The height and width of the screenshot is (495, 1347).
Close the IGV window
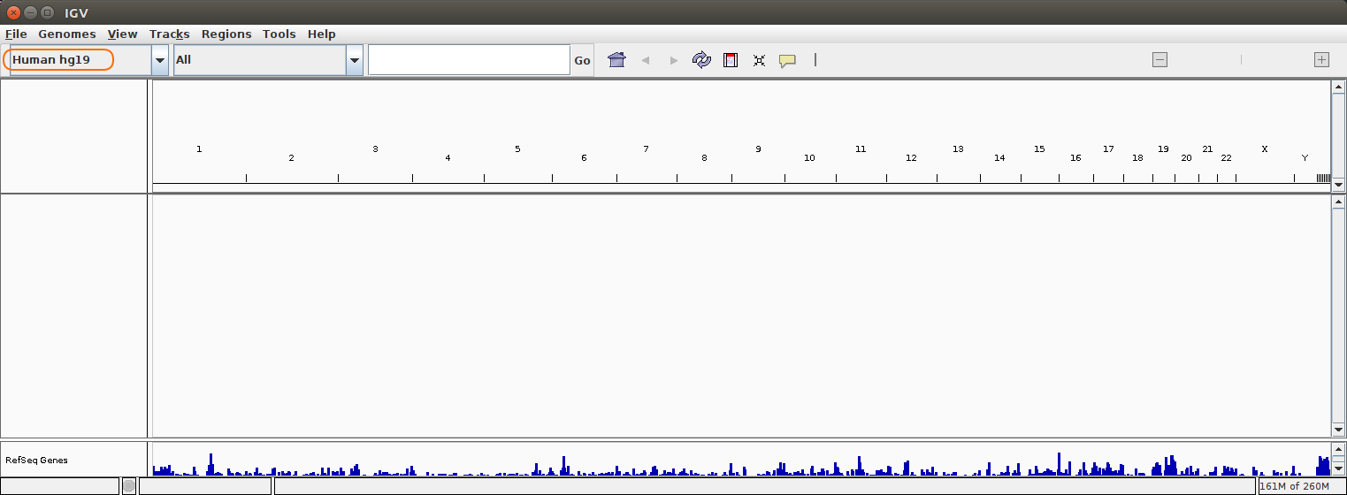tap(13, 12)
